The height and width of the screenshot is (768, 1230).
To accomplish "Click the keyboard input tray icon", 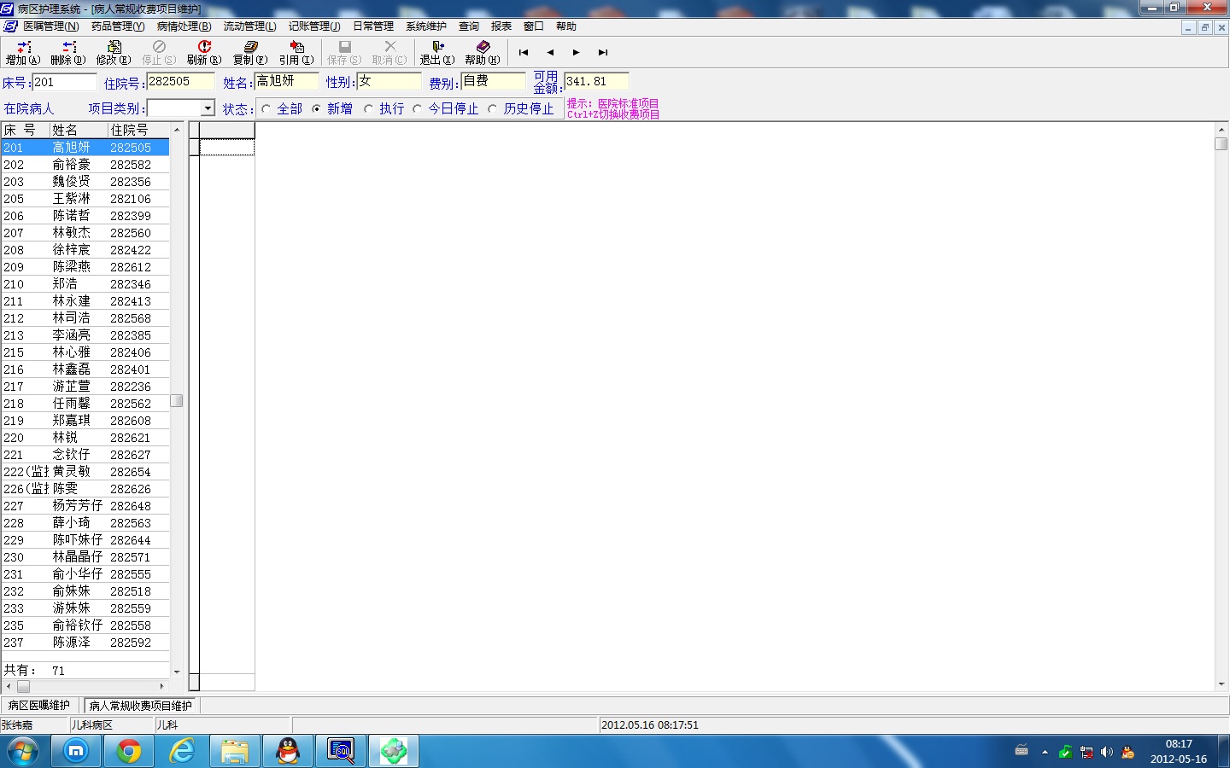I will pyautogui.click(x=1022, y=751).
